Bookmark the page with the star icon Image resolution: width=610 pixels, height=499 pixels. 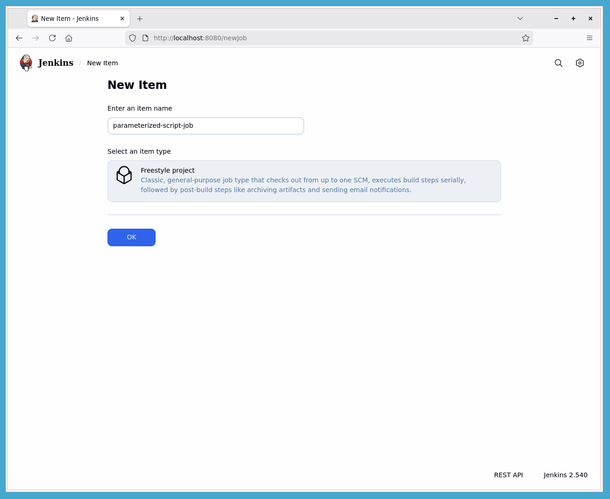(526, 38)
